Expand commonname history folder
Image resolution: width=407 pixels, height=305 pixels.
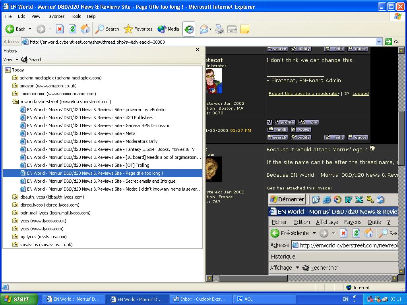tap(54, 94)
